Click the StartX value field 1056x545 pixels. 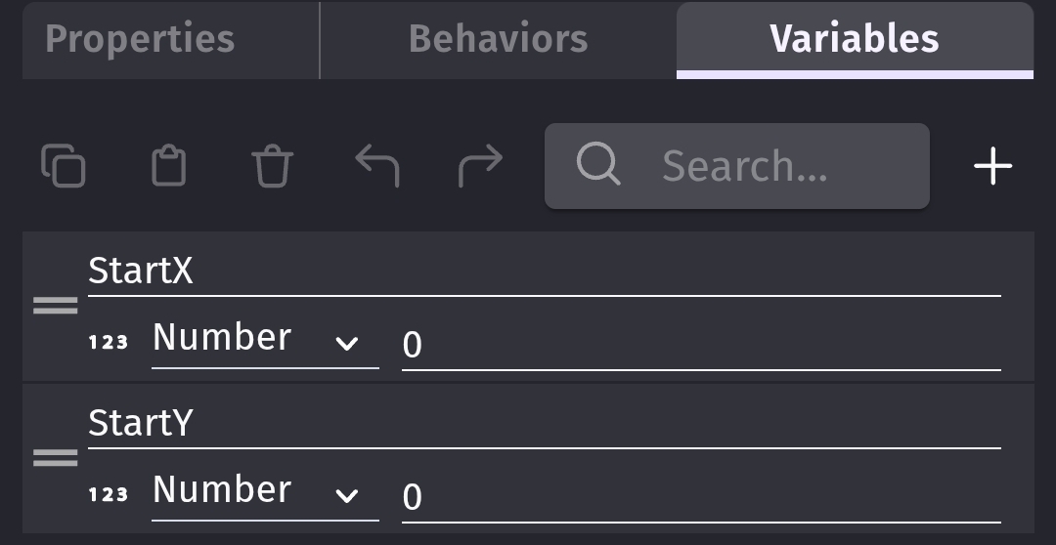point(700,345)
